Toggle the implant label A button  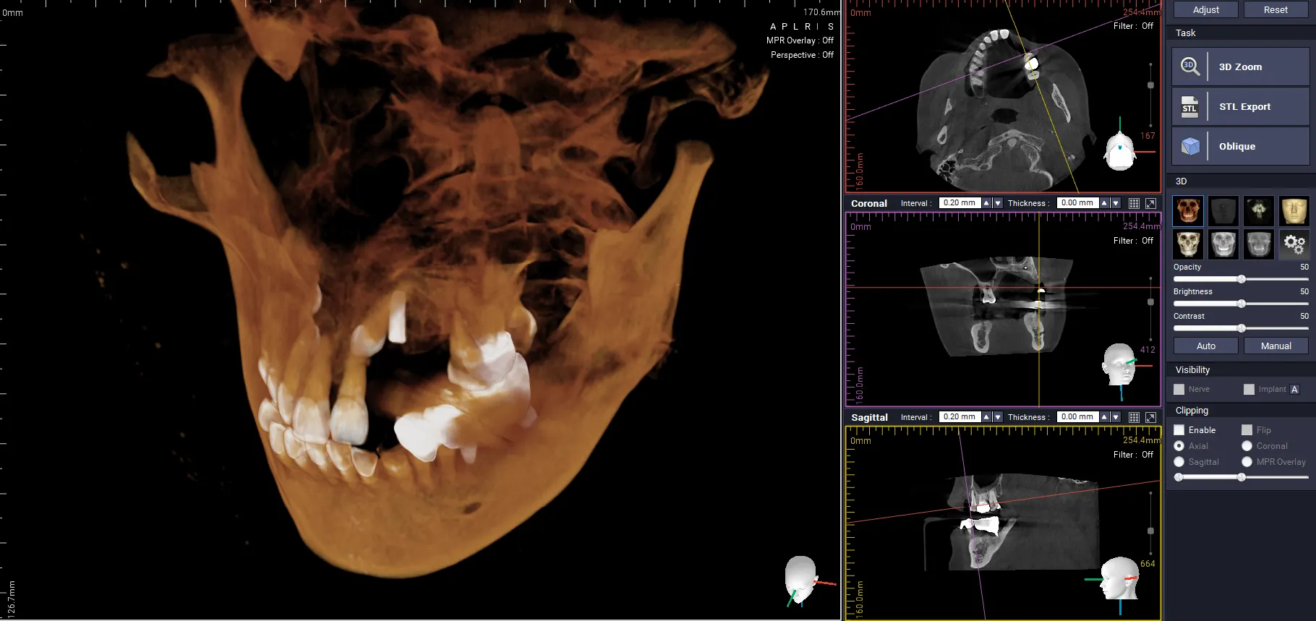pyautogui.click(x=1295, y=390)
